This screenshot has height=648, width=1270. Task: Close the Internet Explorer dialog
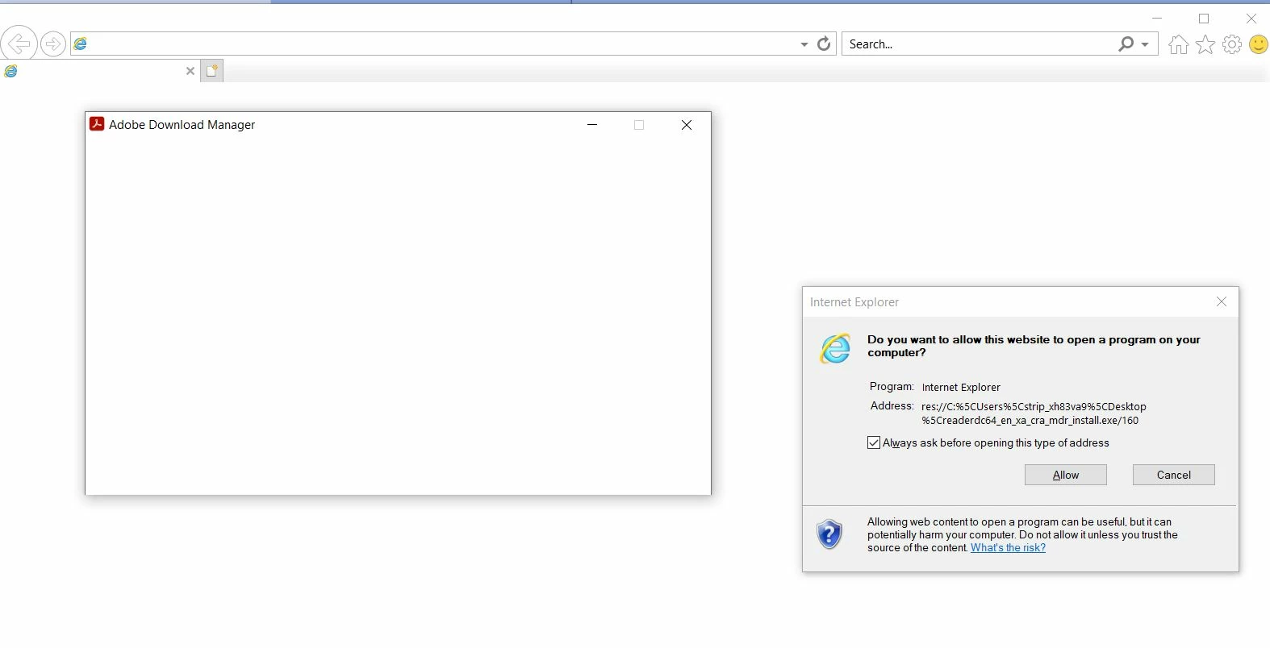pyautogui.click(x=1222, y=301)
